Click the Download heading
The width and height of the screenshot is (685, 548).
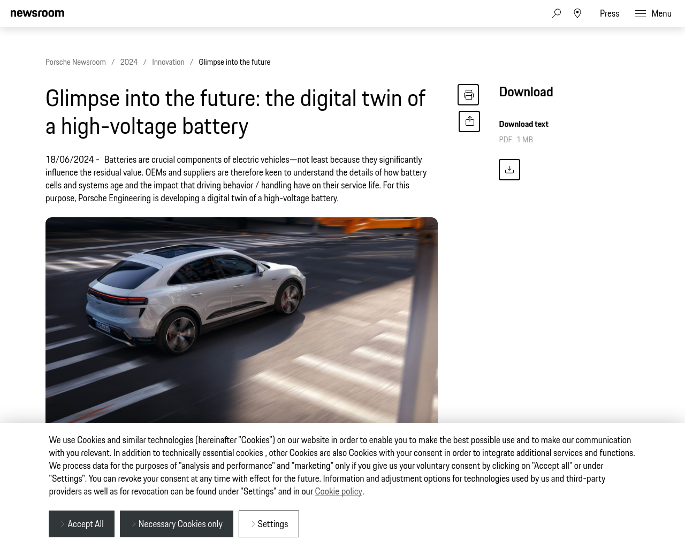coord(526,92)
